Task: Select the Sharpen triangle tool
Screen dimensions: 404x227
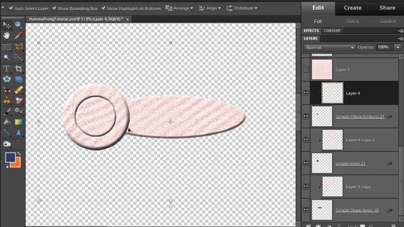Action: (x=18, y=133)
